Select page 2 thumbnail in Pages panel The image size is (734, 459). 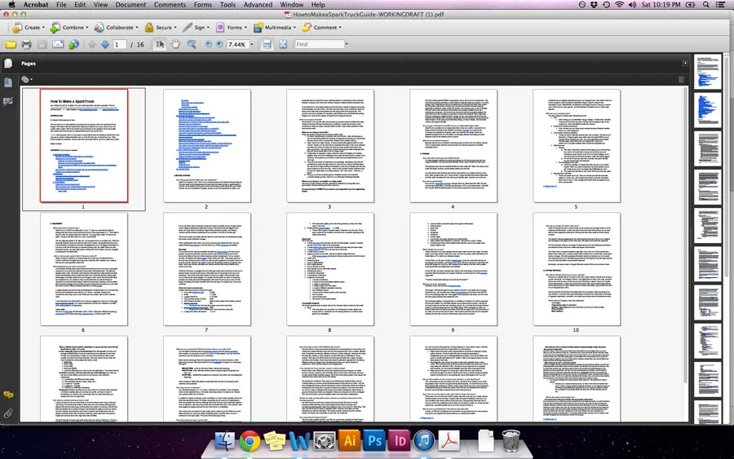[x=207, y=146]
